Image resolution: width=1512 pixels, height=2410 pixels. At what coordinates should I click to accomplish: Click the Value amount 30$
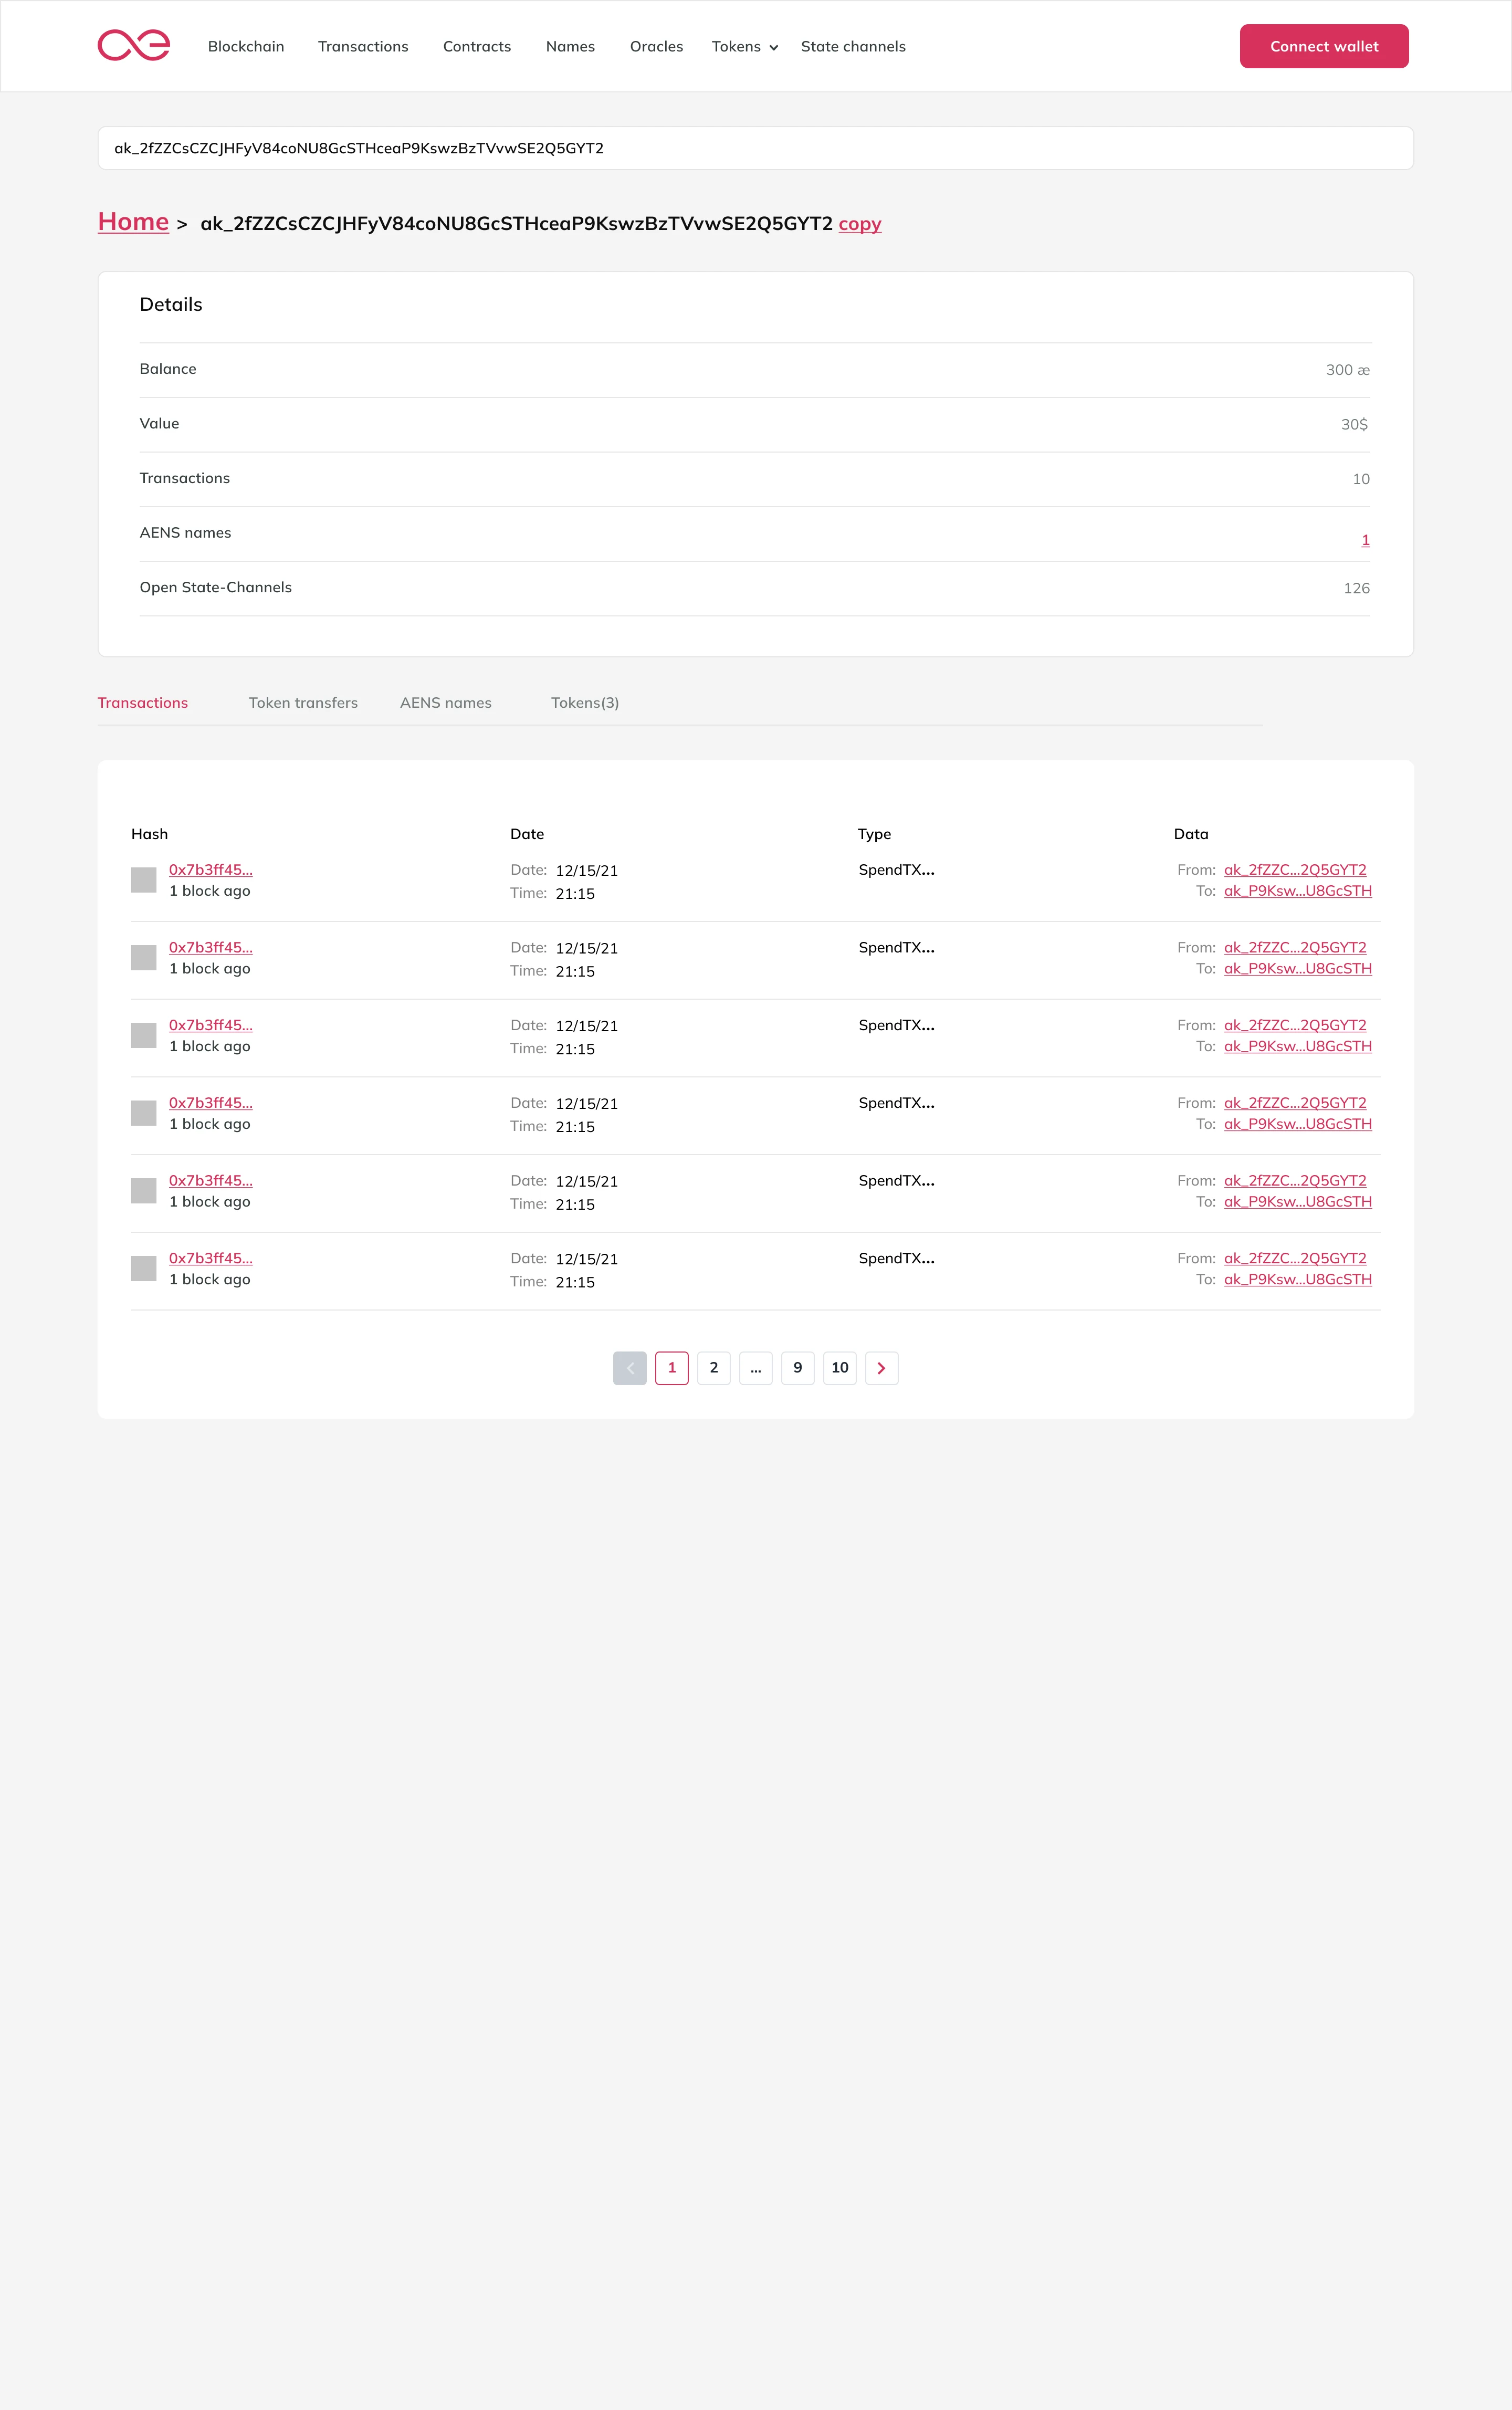1355,425
